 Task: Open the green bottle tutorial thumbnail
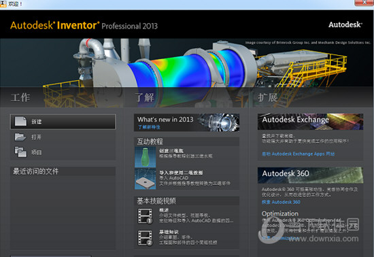(x=146, y=157)
